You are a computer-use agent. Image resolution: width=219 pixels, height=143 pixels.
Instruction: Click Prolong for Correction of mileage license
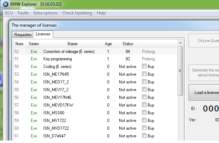148,52
